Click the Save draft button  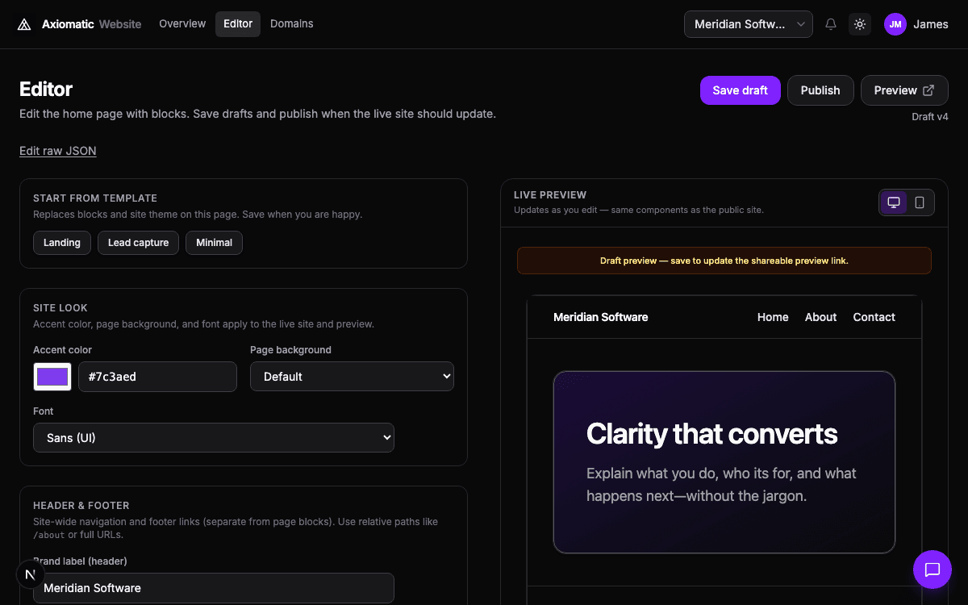740,90
